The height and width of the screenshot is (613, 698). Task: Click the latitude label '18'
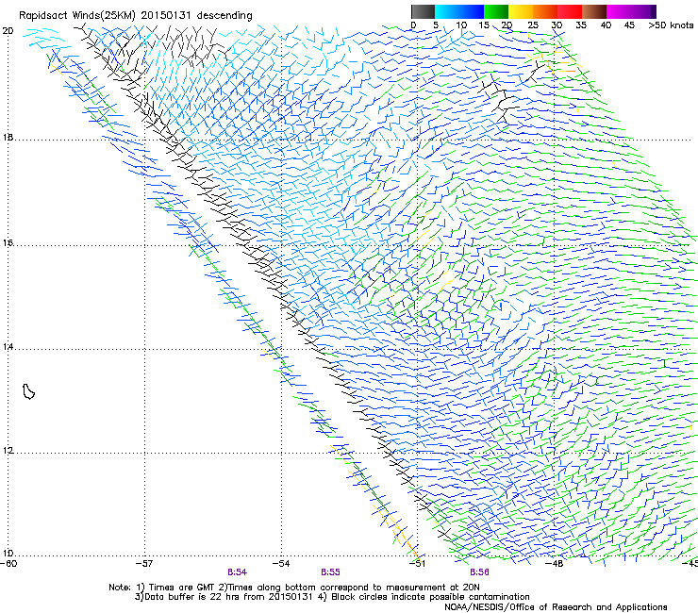pos(8,137)
